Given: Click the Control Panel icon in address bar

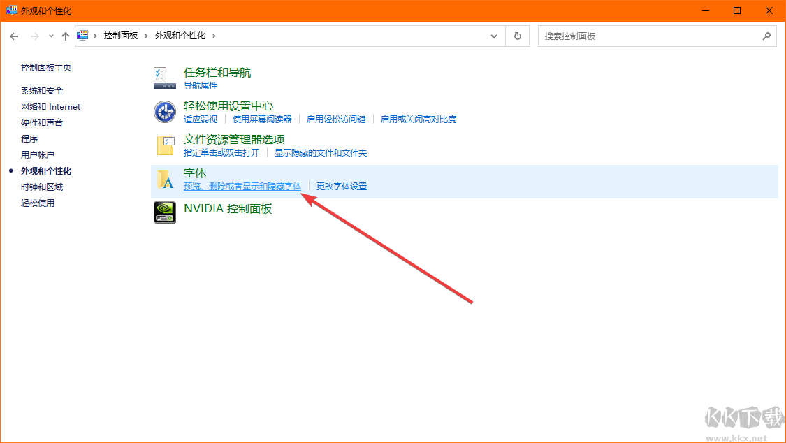Looking at the screenshot, I should pos(82,35).
